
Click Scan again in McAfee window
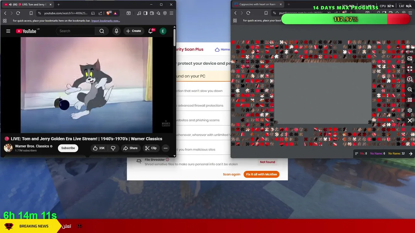click(x=231, y=174)
